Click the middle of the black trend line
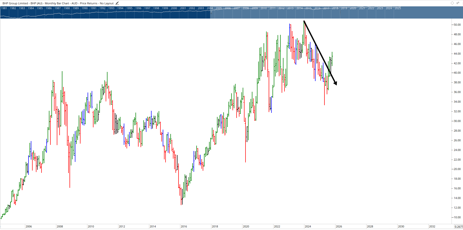The image size is (463, 230). coord(320,52)
